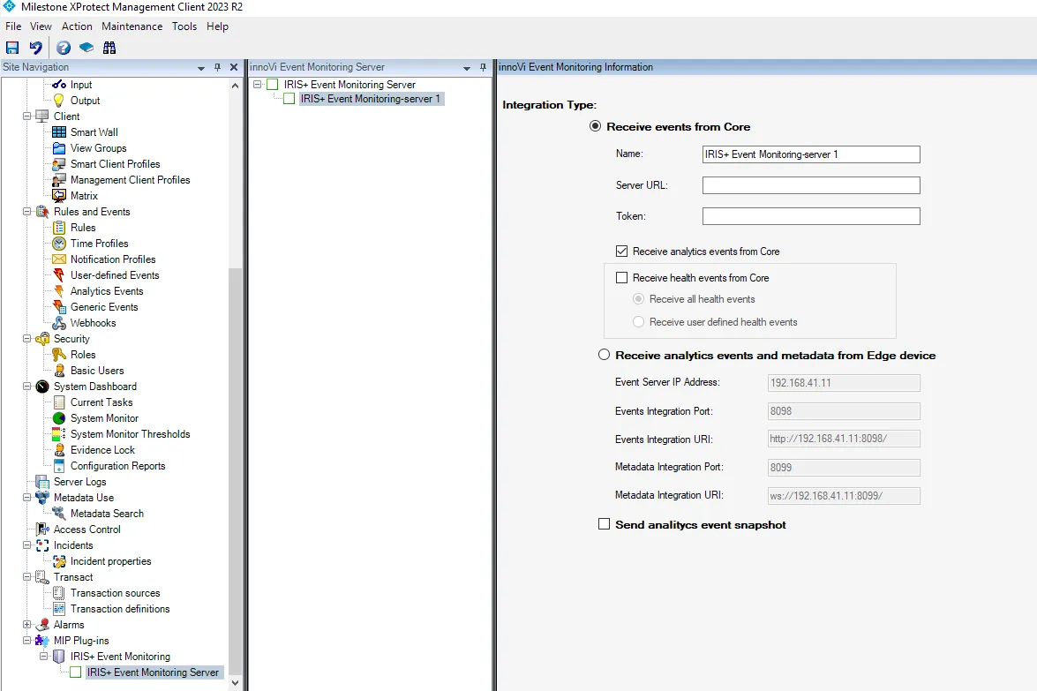Click the Notification Profiles envelope icon
The image size is (1037, 691).
point(59,259)
